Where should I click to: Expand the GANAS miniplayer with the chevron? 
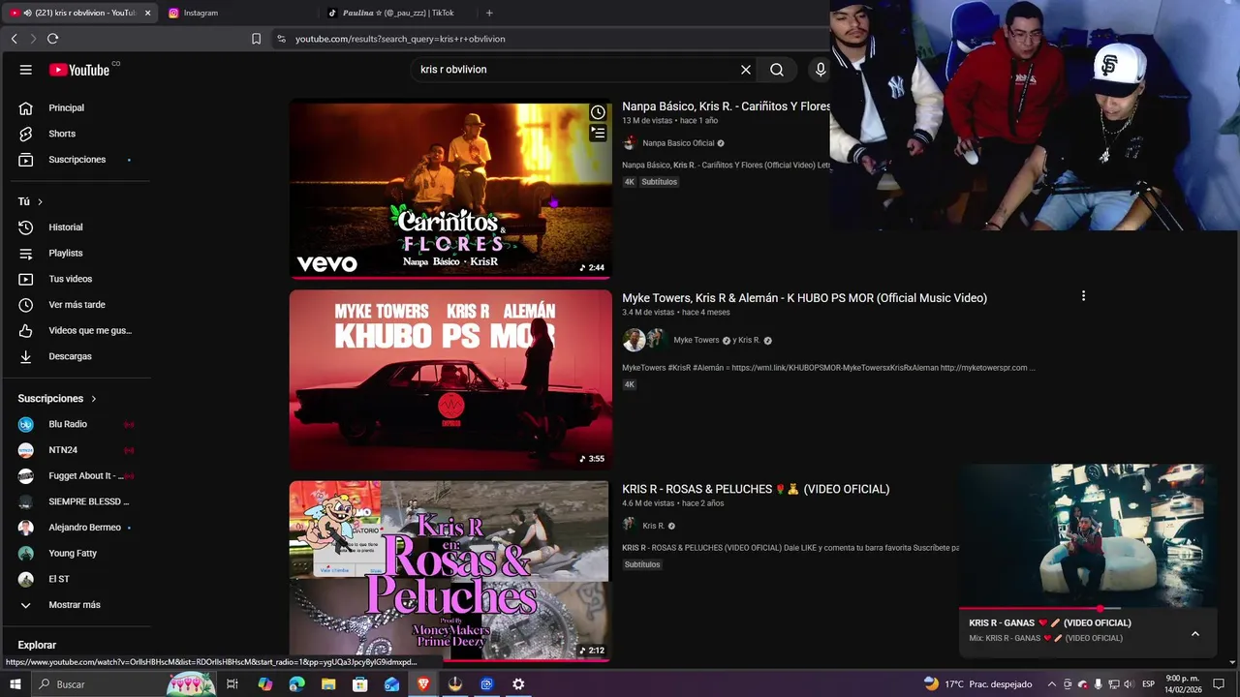point(1194,634)
